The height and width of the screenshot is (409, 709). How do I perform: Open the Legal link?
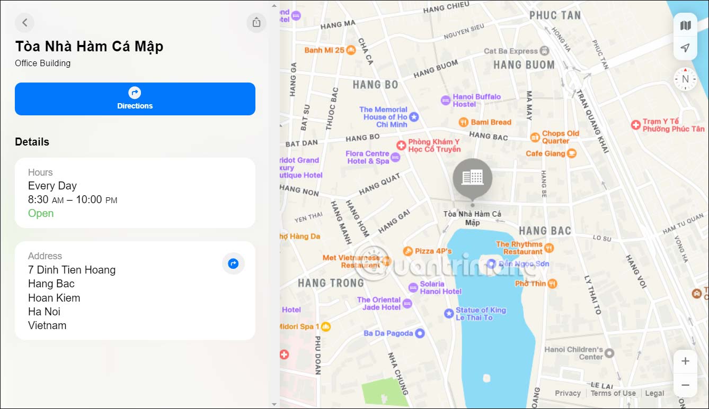[654, 393]
